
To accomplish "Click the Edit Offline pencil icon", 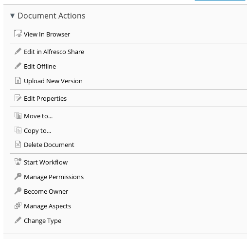I will 18,66.
